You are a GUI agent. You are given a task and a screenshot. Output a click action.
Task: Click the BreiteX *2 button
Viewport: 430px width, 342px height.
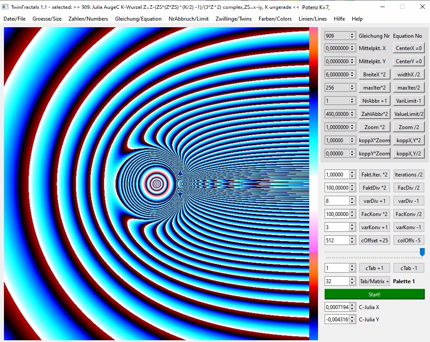374,74
